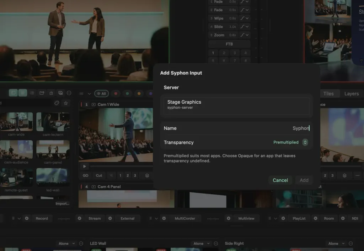Open the Transparency Premultiplied popup
The width and height of the screenshot is (364, 251).
click(x=291, y=142)
